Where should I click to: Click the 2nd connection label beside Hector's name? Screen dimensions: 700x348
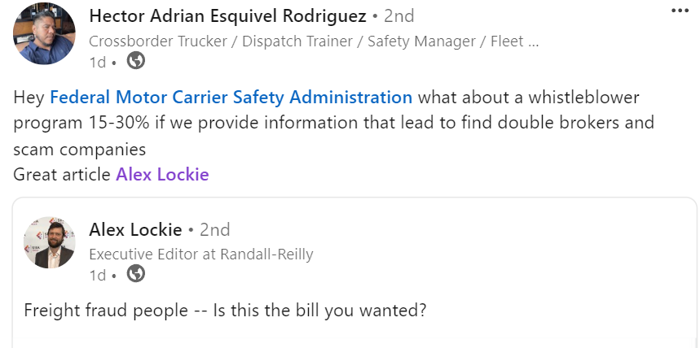pos(398,15)
